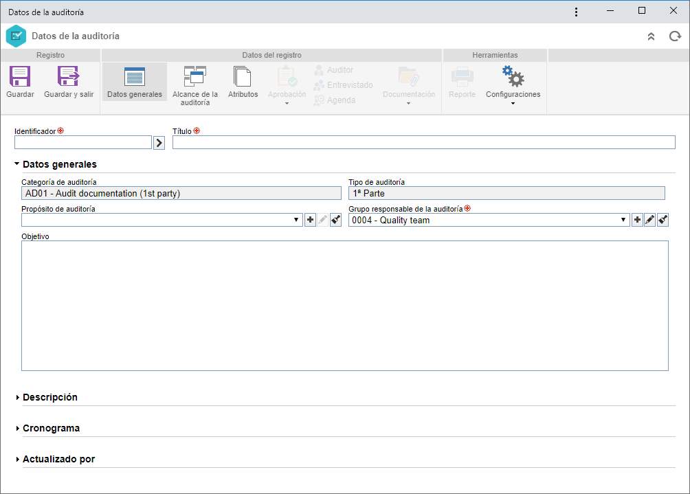Edit the Grupo responsable Quality team

(x=650, y=220)
